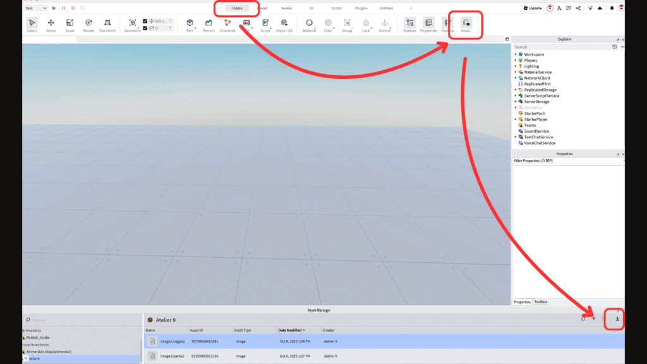Click the bulk import icon in Asset Manager
The height and width of the screenshot is (364, 647).
coord(617,319)
